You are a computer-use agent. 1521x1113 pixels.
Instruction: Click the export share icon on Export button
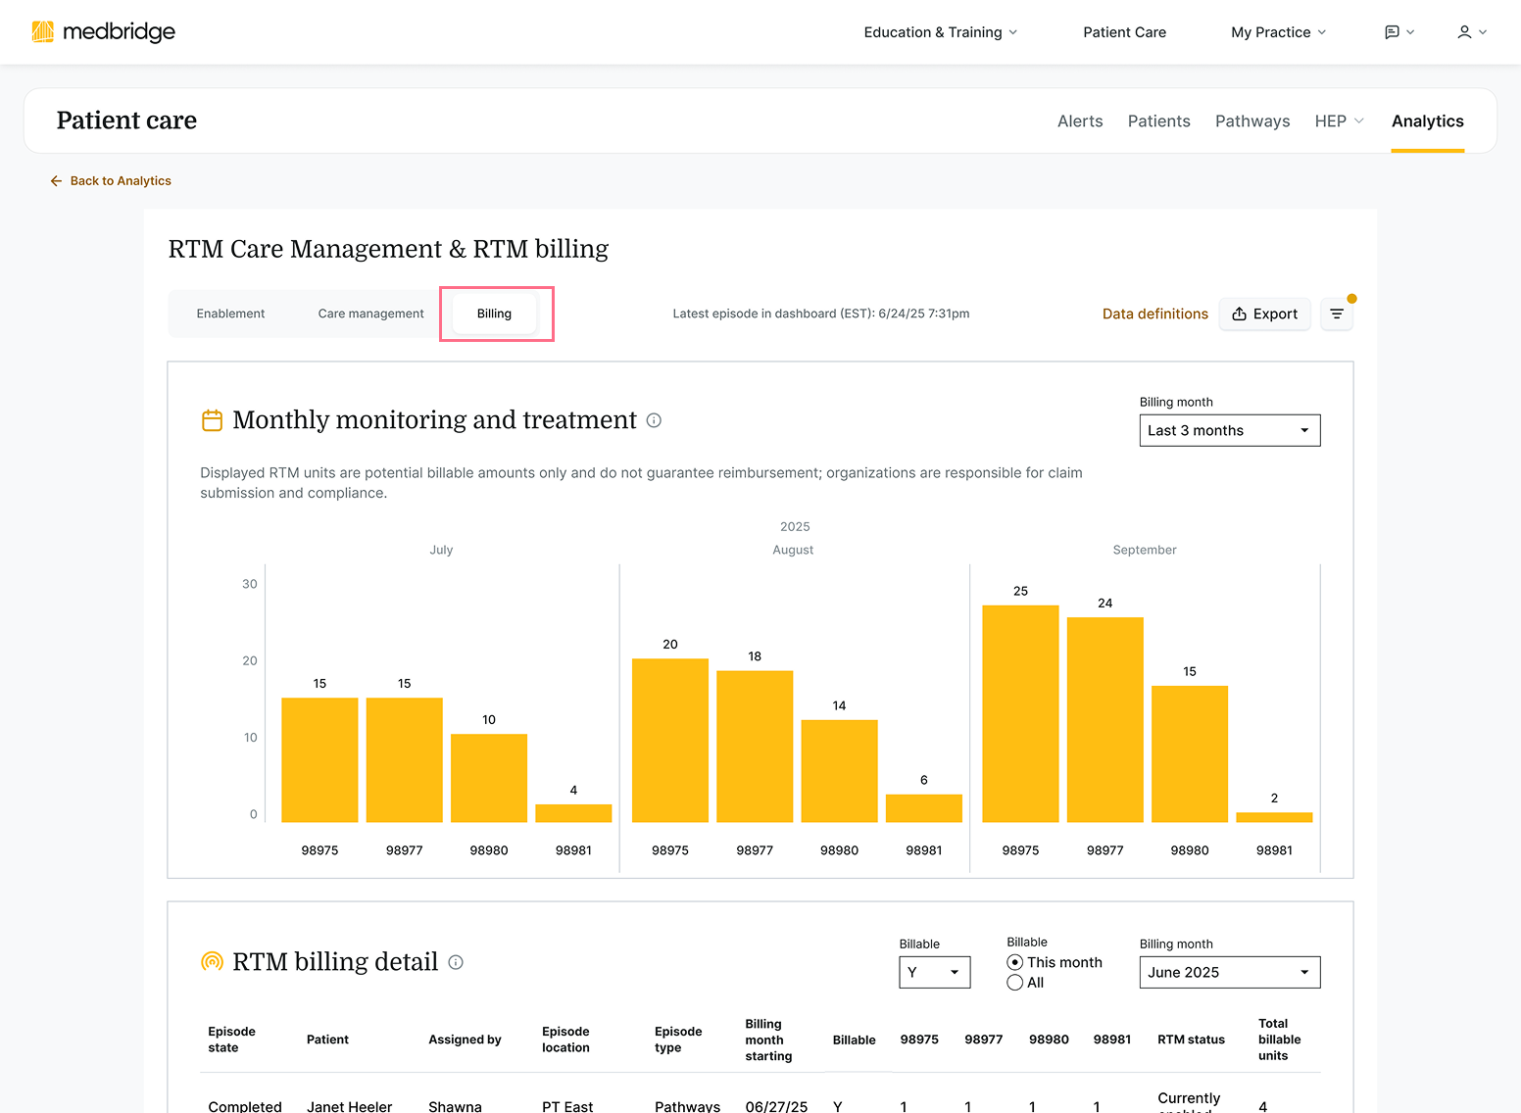(1239, 314)
